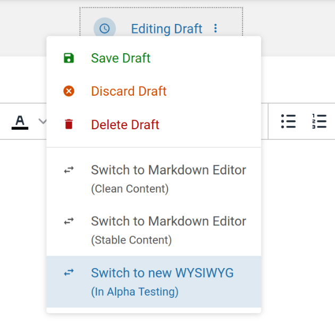Click the blue swap arrows icon for WYSIWYG

click(x=69, y=272)
